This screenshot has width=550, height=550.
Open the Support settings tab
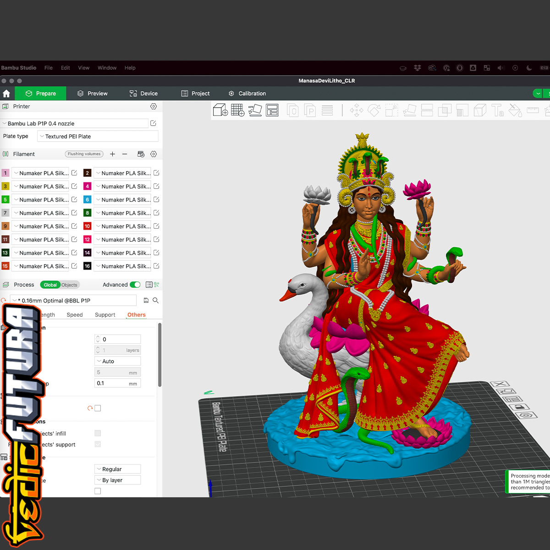click(105, 315)
